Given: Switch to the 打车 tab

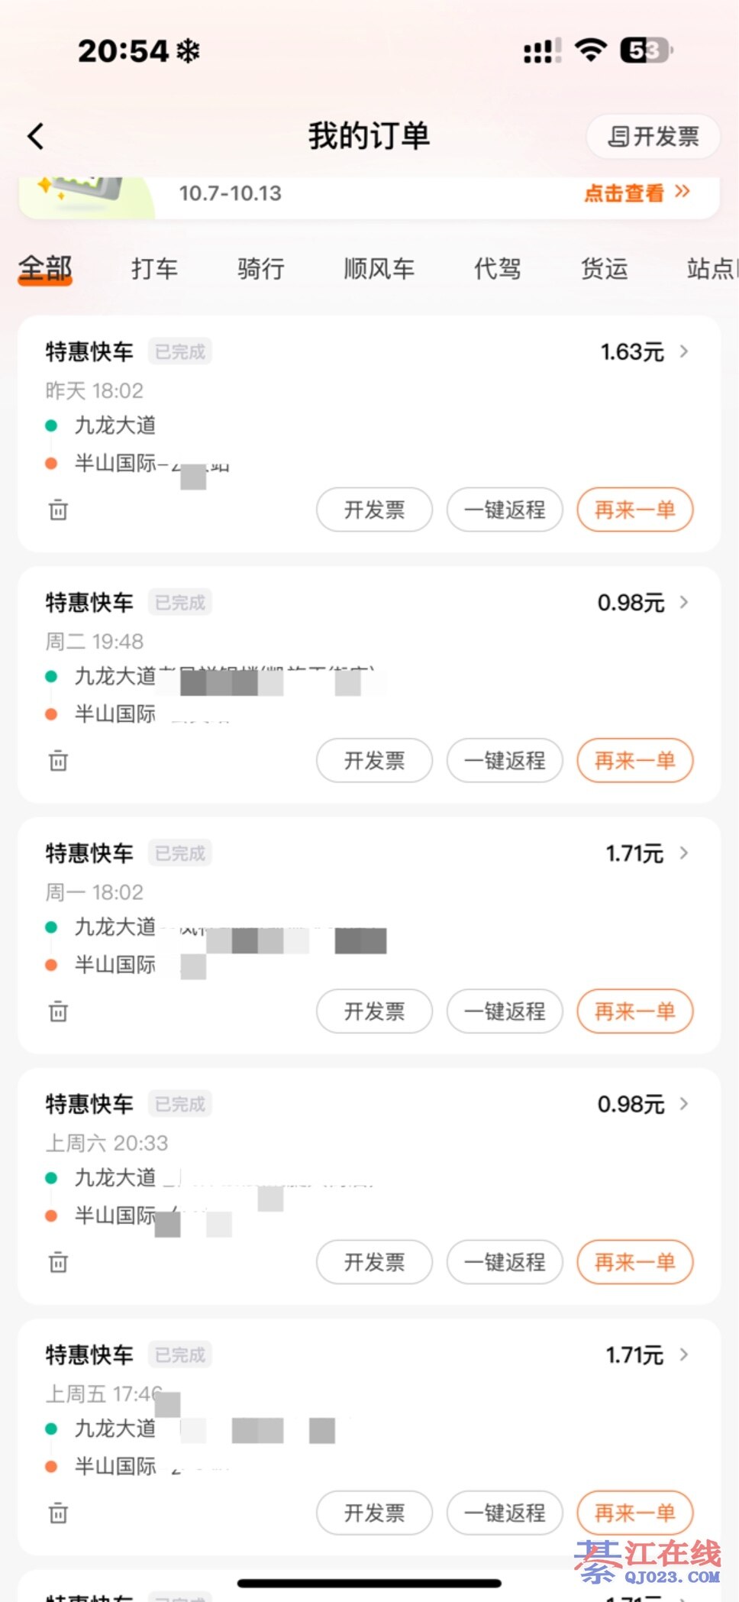Looking at the screenshot, I should tap(154, 269).
